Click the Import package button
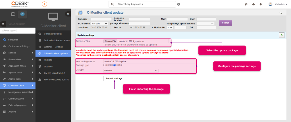Screen dimensions: 291x122 click(x=114, y=78)
